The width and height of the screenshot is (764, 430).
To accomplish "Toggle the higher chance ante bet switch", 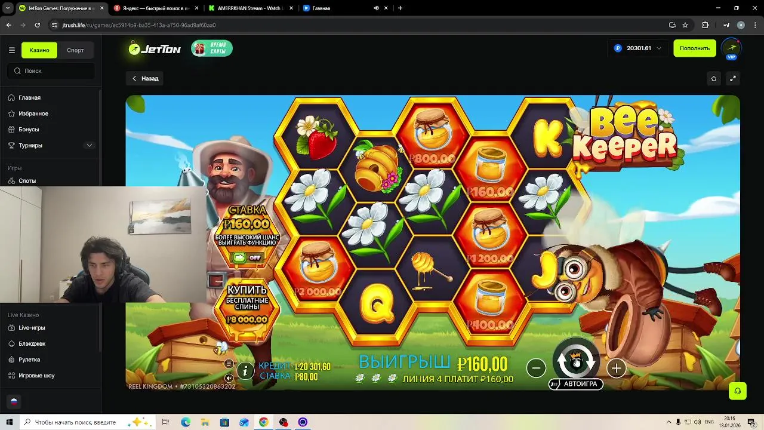I will coord(247,257).
